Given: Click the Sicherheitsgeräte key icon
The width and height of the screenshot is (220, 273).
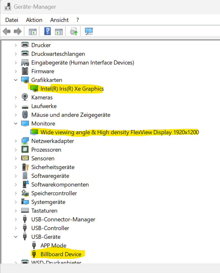Looking at the screenshot, I should point(25,167).
